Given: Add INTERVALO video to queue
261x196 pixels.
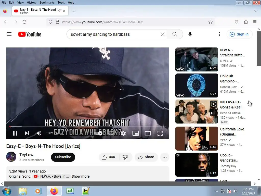Looking at the screenshot, I should [213, 113].
